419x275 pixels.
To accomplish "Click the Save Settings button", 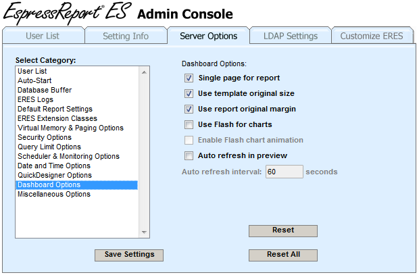I will point(129,255).
